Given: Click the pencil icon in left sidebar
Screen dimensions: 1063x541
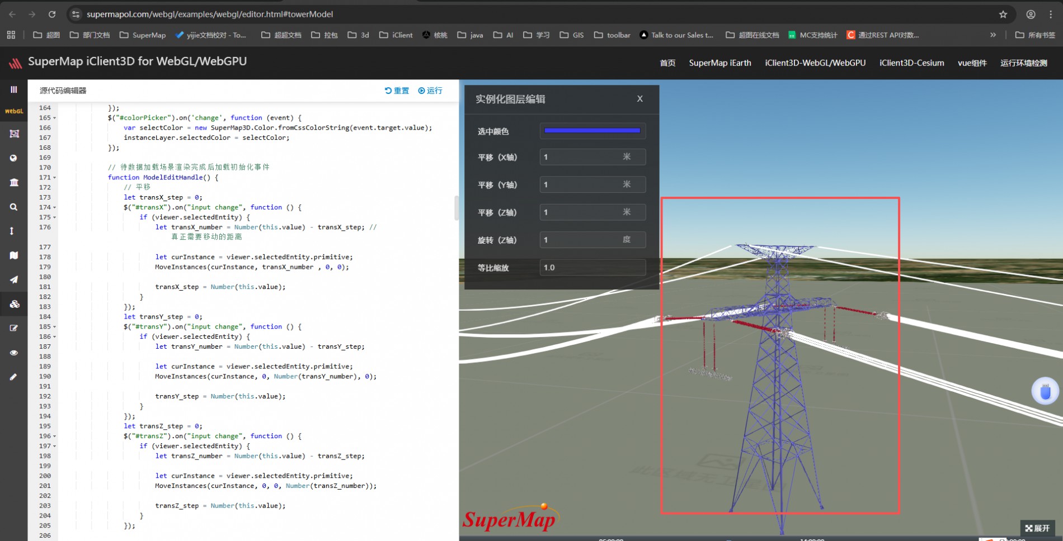Looking at the screenshot, I should [x=13, y=377].
